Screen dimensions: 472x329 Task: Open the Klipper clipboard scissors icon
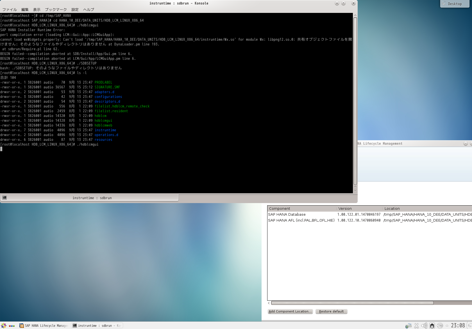pos(416,326)
